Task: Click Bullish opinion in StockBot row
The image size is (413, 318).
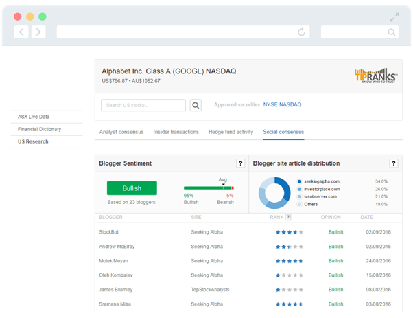Action: (336, 232)
